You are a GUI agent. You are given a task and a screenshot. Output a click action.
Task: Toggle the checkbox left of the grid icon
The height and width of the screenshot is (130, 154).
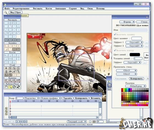[x=90, y=121]
